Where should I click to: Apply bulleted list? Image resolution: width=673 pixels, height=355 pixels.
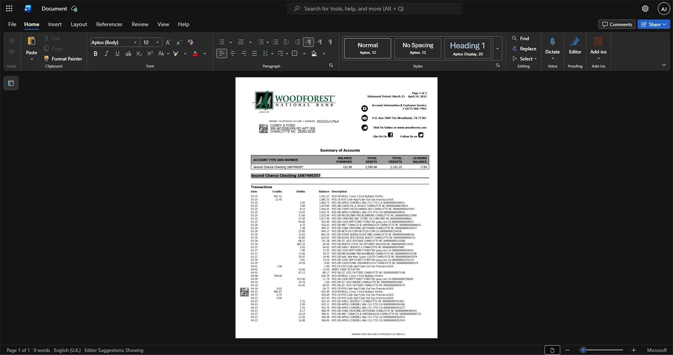tap(222, 42)
